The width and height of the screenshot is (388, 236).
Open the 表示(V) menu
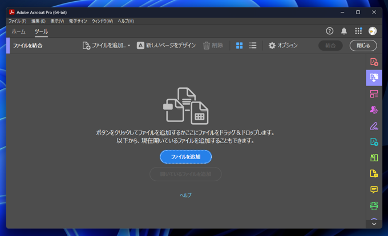pos(57,21)
